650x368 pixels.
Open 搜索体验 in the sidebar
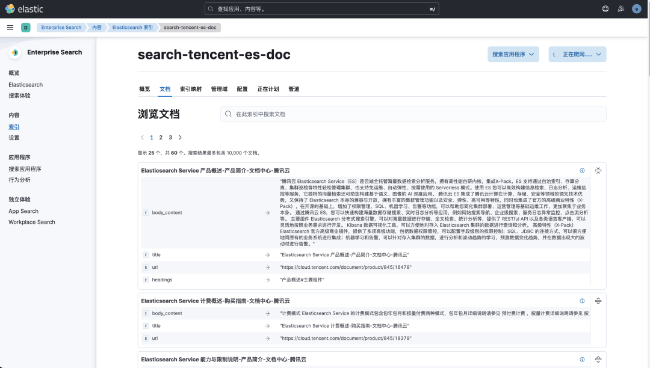19,96
